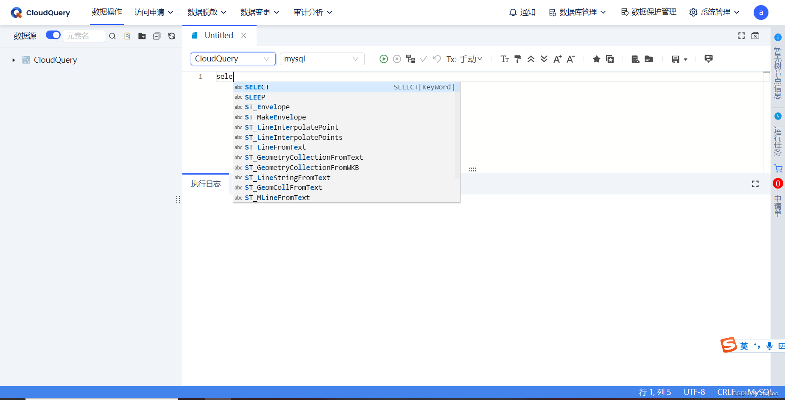Click the save disk icon
Image resolution: width=785 pixels, height=400 pixels.
676,59
